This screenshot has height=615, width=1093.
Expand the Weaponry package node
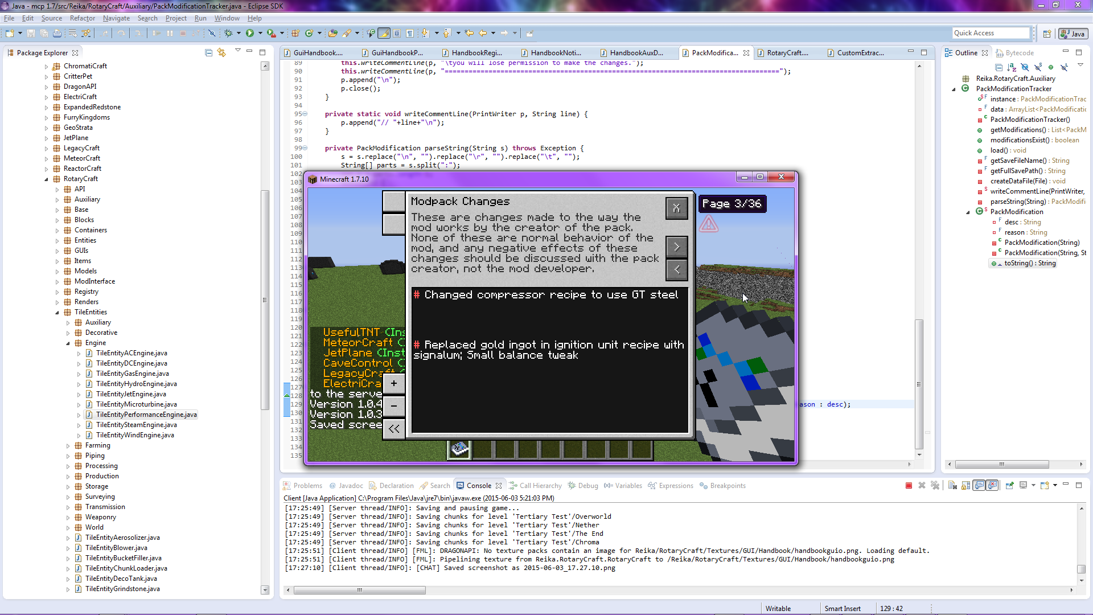(x=68, y=518)
